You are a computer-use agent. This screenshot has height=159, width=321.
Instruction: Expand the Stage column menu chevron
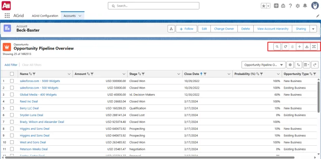(x=179, y=74)
